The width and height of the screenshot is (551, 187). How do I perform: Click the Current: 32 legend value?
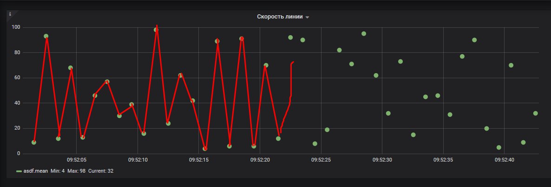pos(100,171)
